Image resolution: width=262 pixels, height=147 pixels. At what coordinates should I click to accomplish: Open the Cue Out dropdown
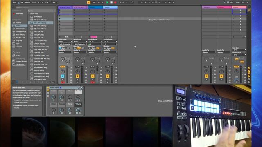point(239,50)
